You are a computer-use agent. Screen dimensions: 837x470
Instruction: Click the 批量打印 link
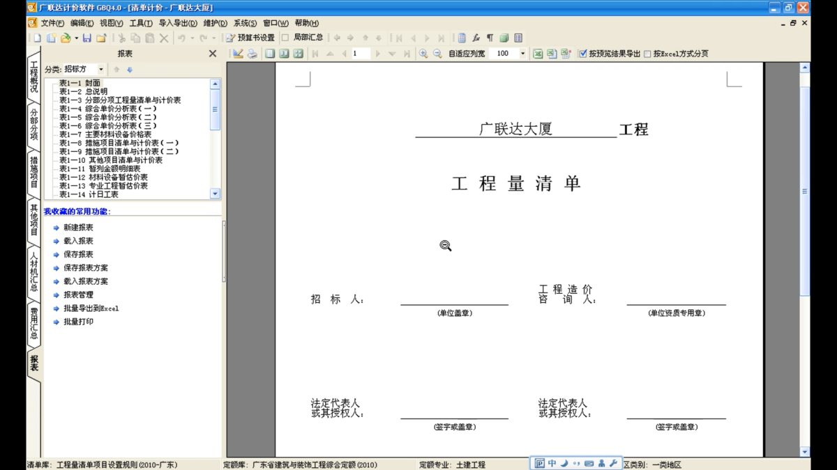[x=78, y=322]
